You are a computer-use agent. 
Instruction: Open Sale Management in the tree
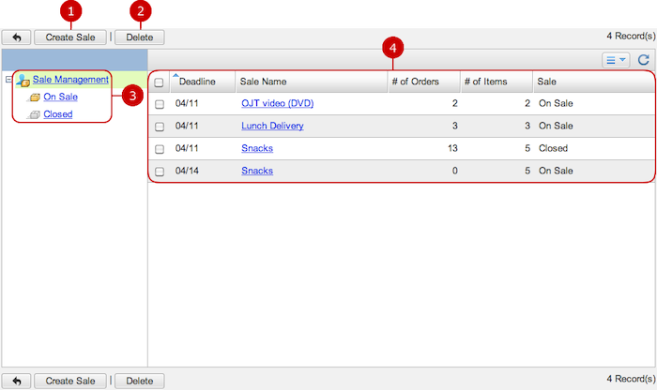[x=70, y=79]
